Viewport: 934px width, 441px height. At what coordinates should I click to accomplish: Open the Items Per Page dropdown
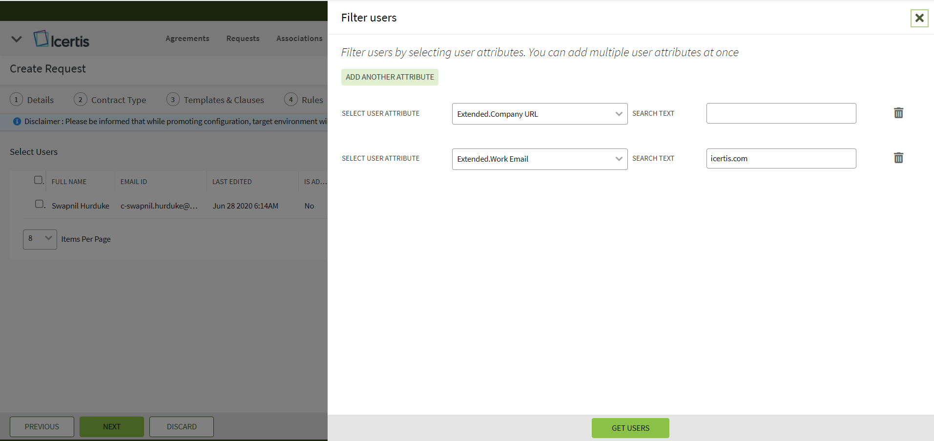pyautogui.click(x=40, y=239)
